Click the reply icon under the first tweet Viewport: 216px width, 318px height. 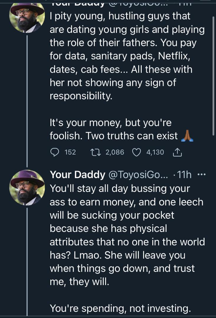click(x=55, y=152)
